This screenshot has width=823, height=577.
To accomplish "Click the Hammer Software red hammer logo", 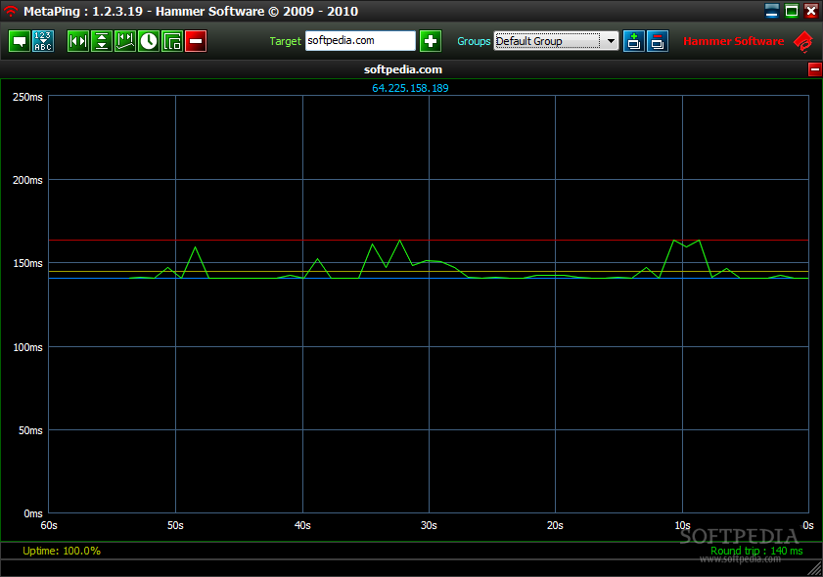I will tap(802, 41).
